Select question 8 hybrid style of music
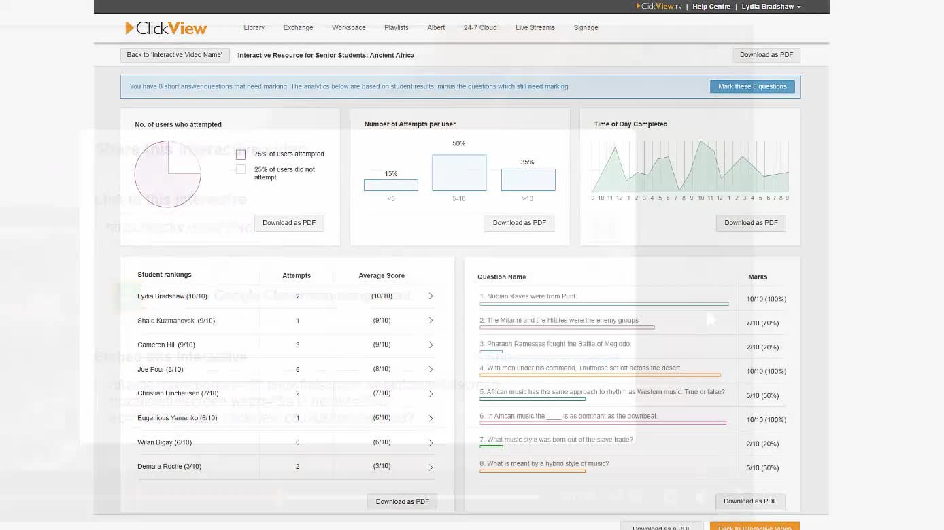Viewport: 944px width, 530px height. (544, 464)
